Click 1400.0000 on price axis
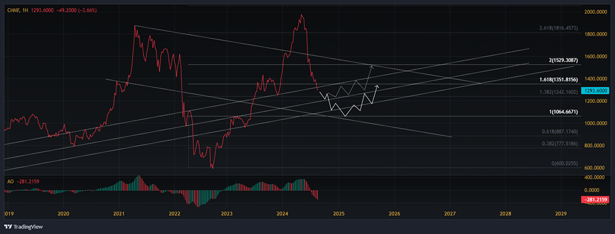 point(595,79)
